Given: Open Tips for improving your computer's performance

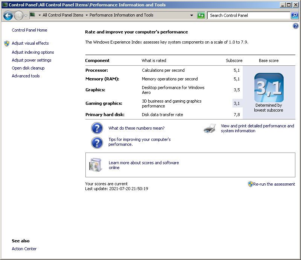Looking at the screenshot, I should (x=139, y=142).
